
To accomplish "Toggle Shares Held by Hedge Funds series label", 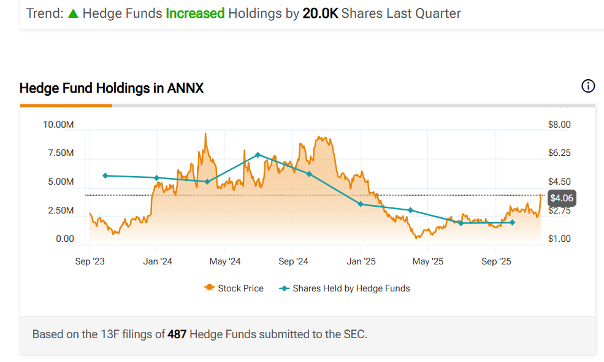I will (x=351, y=288).
